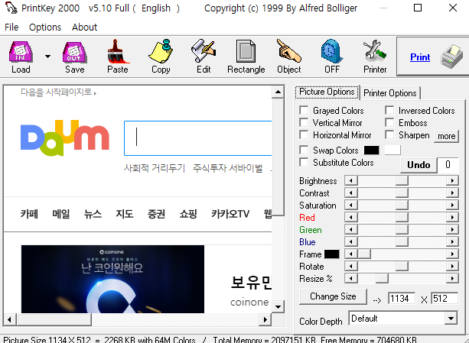The image size is (469, 343).
Task: Click the Undo button
Action: click(x=419, y=165)
